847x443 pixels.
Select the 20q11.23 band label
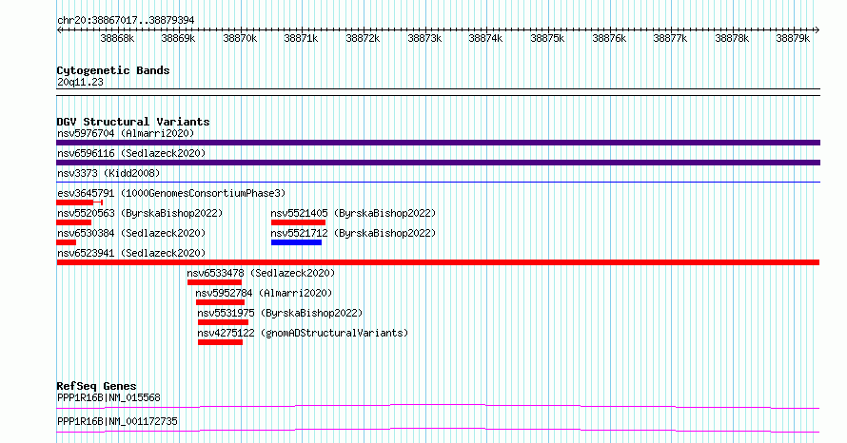(80, 82)
